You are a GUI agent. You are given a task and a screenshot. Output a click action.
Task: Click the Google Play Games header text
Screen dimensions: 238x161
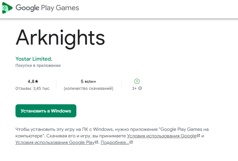tap(47, 8)
